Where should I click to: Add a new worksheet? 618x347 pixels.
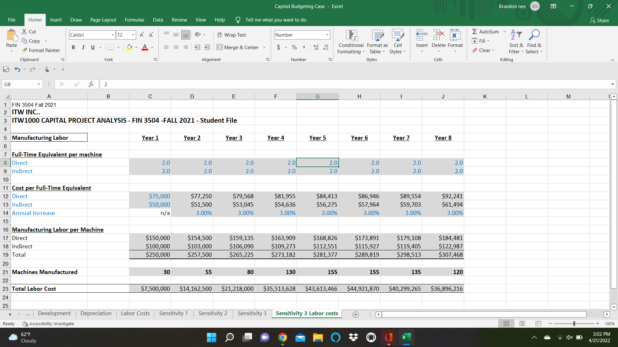pos(355,314)
